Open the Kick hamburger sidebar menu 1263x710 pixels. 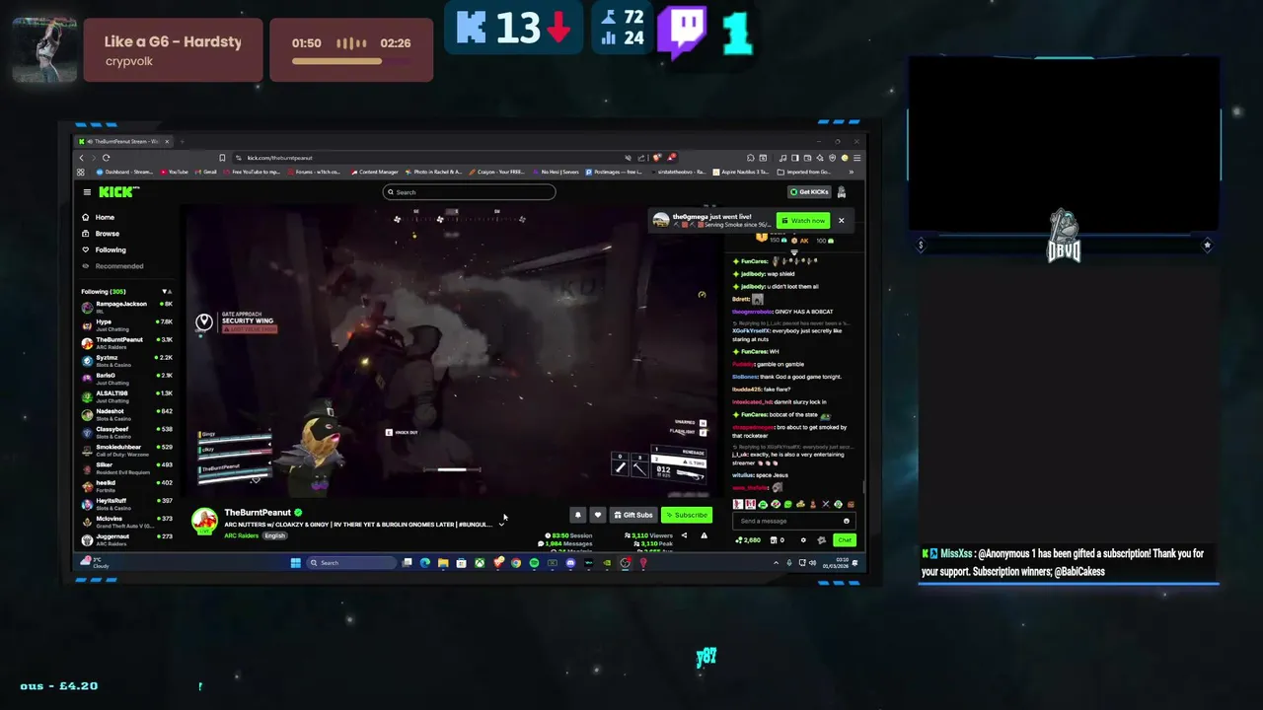click(87, 192)
